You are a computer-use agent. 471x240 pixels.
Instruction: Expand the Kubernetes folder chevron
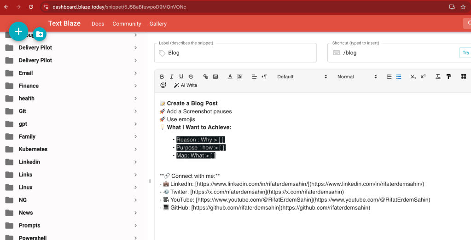135,149
